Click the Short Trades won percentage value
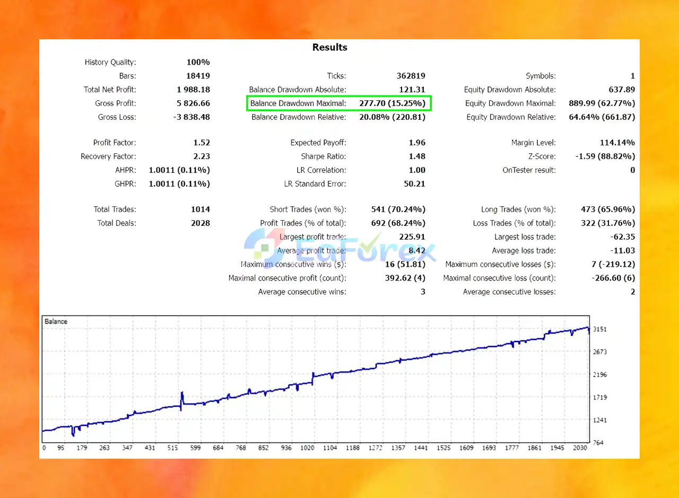The image size is (679, 498). pos(399,209)
